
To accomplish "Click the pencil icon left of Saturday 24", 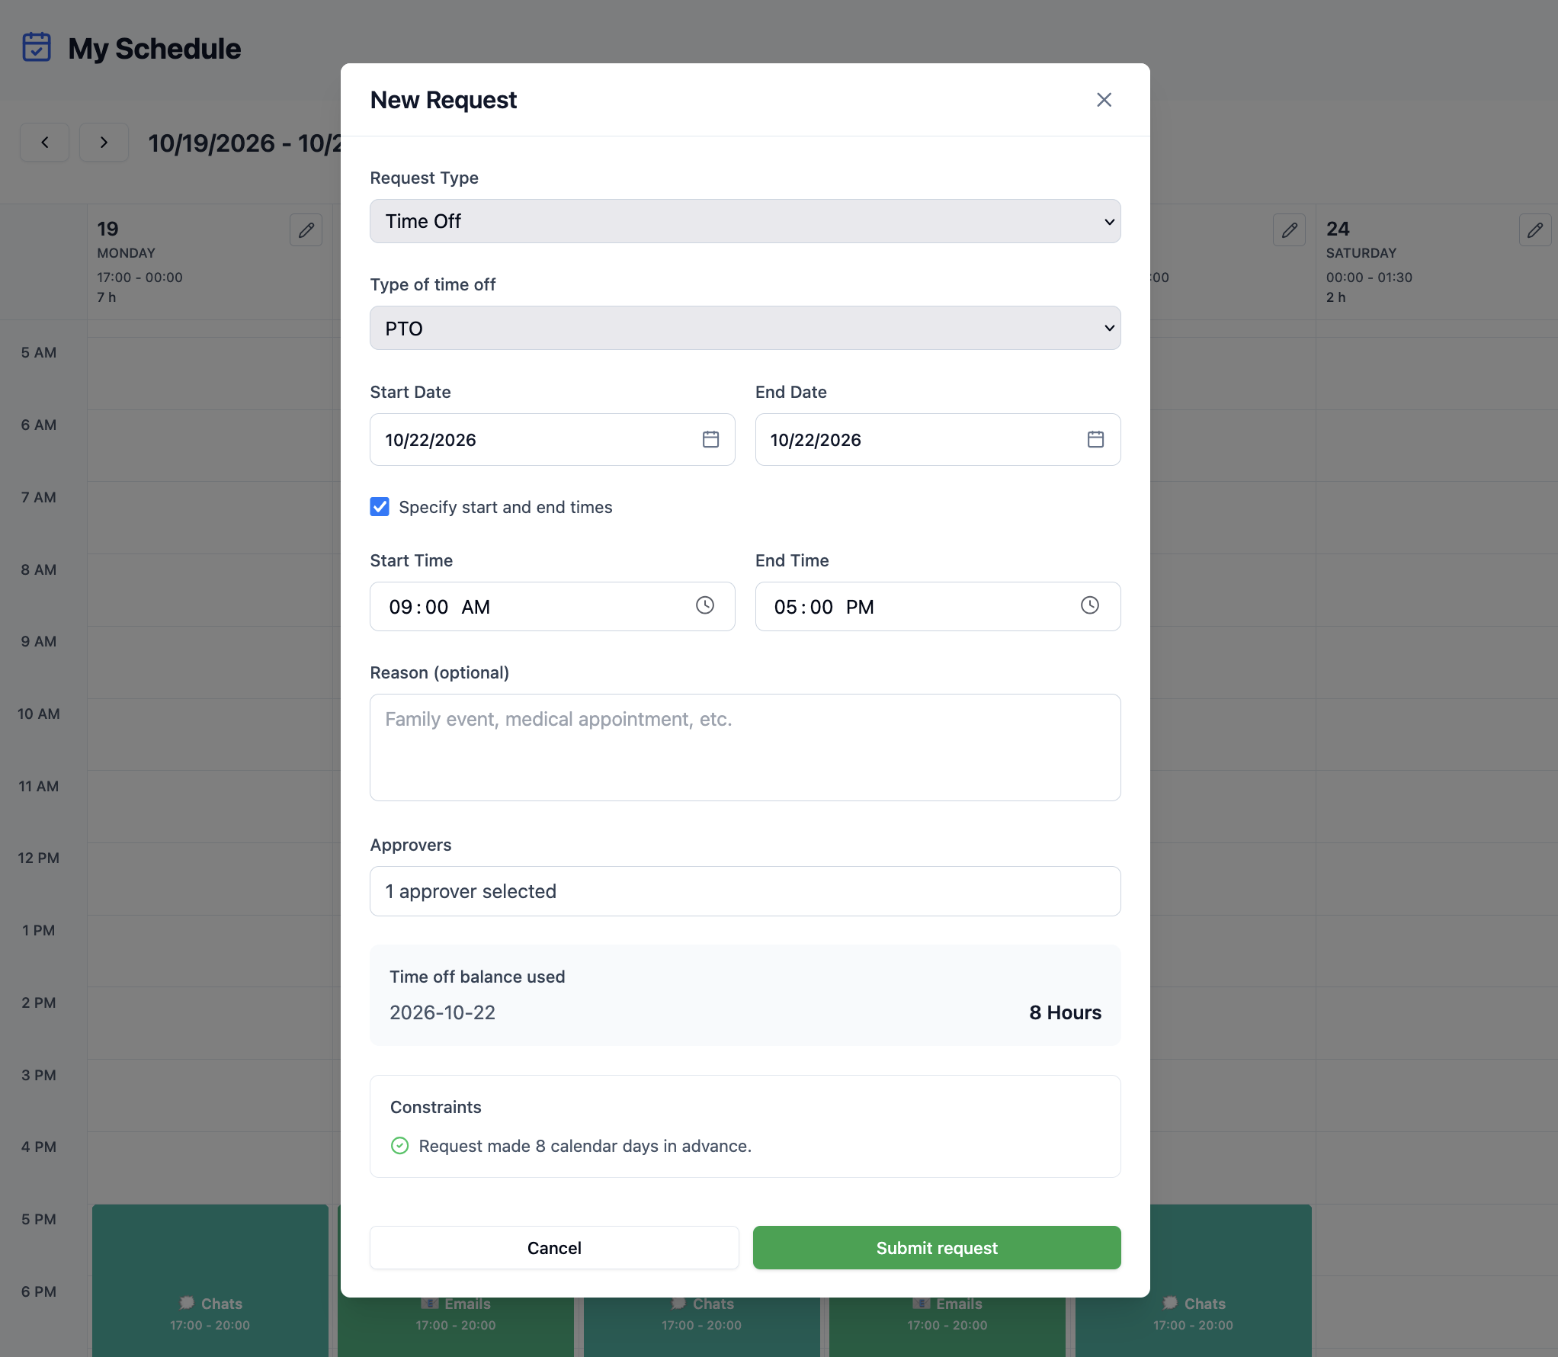I will point(1289,229).
